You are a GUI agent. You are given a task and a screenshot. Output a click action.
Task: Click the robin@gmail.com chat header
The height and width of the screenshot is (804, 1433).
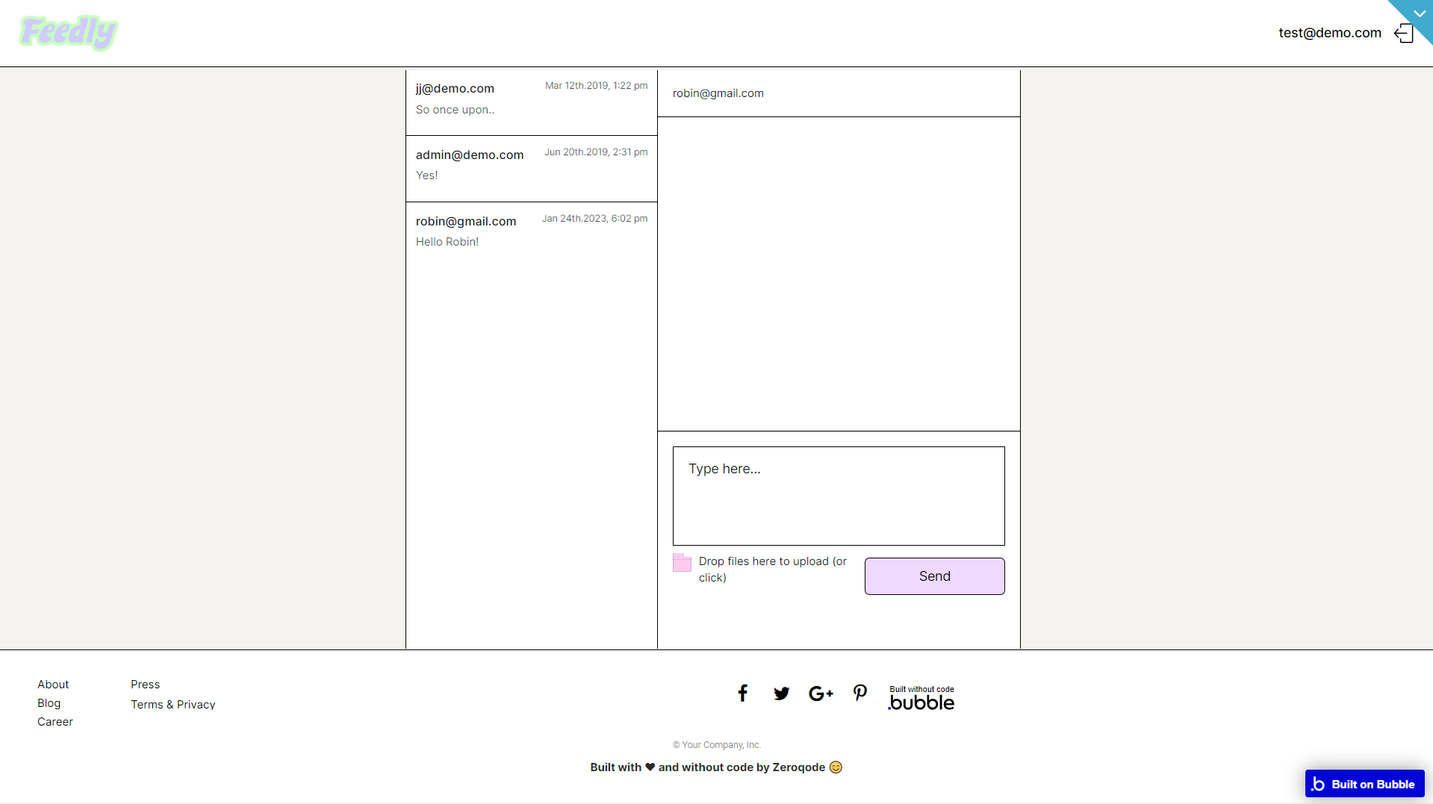click(x=718, y=93)
